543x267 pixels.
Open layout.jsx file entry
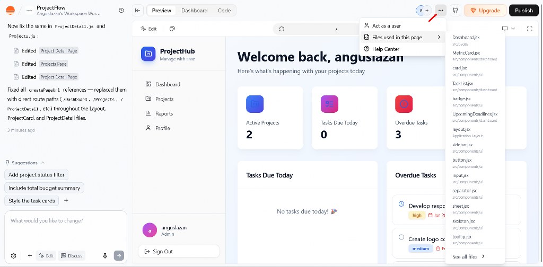click(475, 132)
